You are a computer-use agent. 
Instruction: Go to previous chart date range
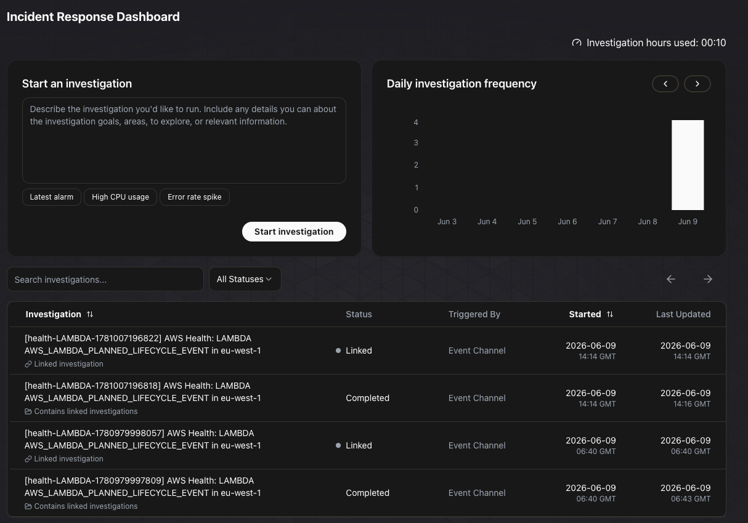pos(665,84)
